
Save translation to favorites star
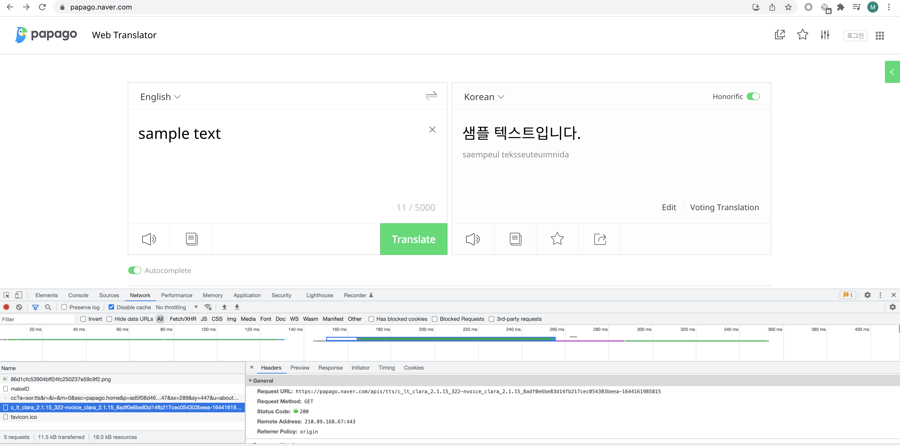(557, 239)
